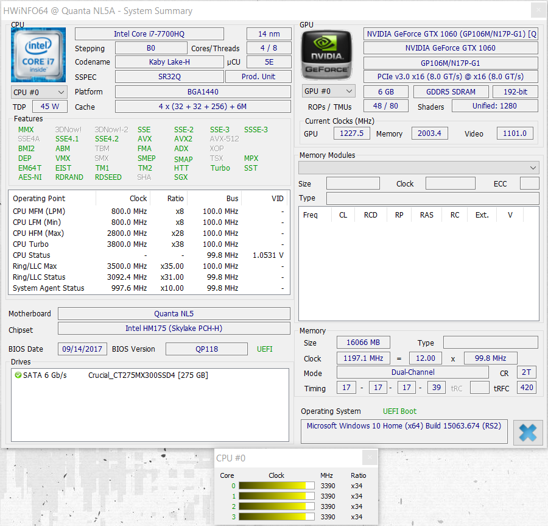Click the GPU memory clock 2003.4 field
The image size is (548, 526).
[429, 133]
